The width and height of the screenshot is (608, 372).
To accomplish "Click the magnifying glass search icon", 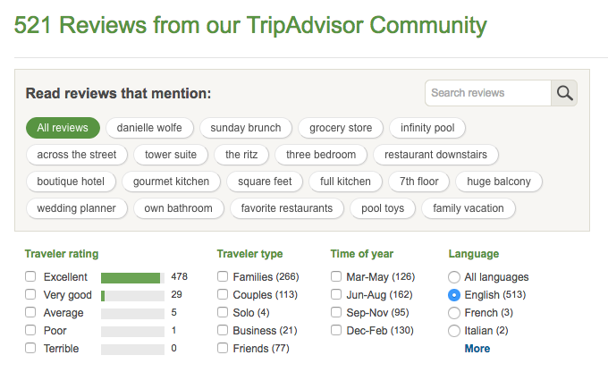I will [x=564, y=93].
